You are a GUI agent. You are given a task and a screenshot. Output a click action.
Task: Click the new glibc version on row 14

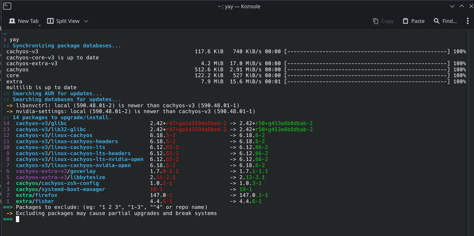coord(276,123)
